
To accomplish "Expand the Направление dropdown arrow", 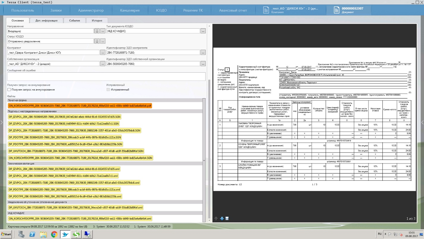I will tap(97, 31).
